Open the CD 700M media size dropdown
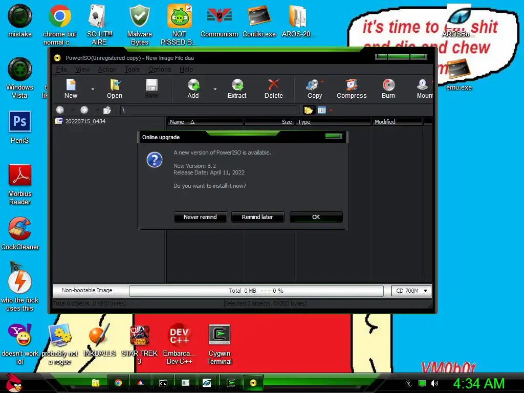 click(x=411, y=291)
